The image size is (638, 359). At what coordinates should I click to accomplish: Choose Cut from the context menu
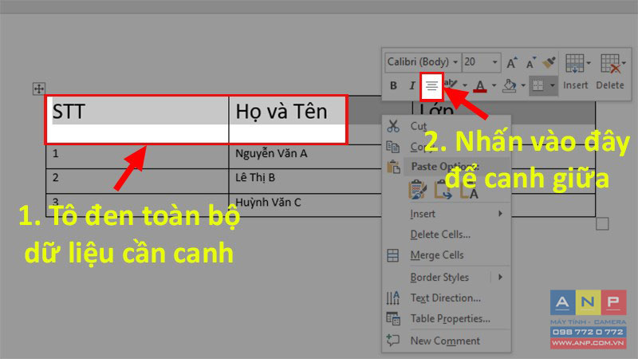pos(447,126)
